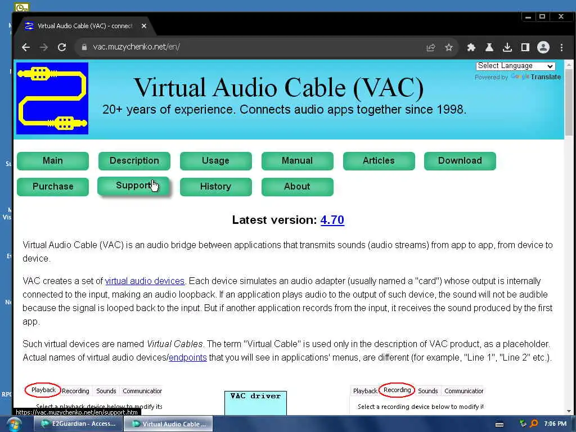Click the orange magnifier tray icon
Image resolution: width=576 pixels, height=432 pixels.
[534, 424]
